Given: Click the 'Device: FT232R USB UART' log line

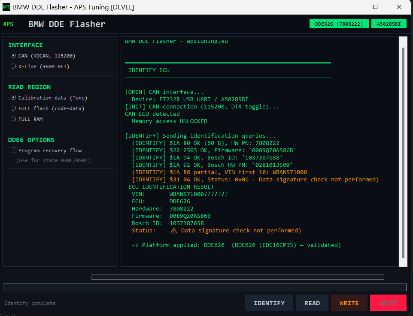Looking at the screenshot, I should [x=190, y=99].
